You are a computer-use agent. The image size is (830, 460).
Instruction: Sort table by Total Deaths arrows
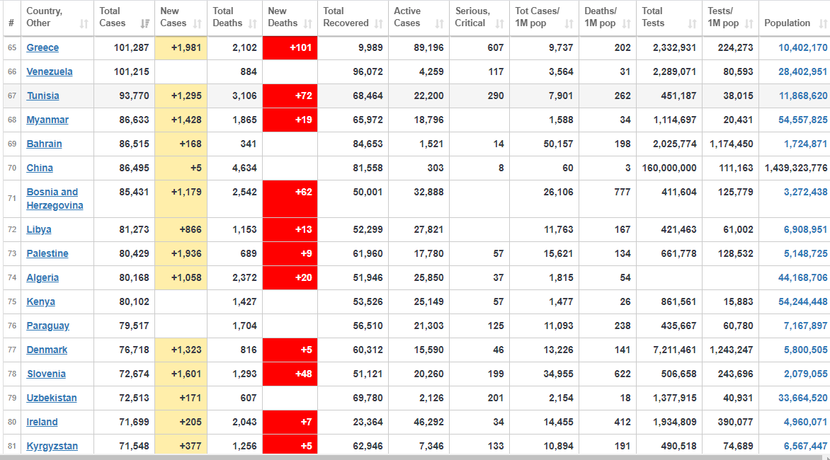[x=253, y=24]
